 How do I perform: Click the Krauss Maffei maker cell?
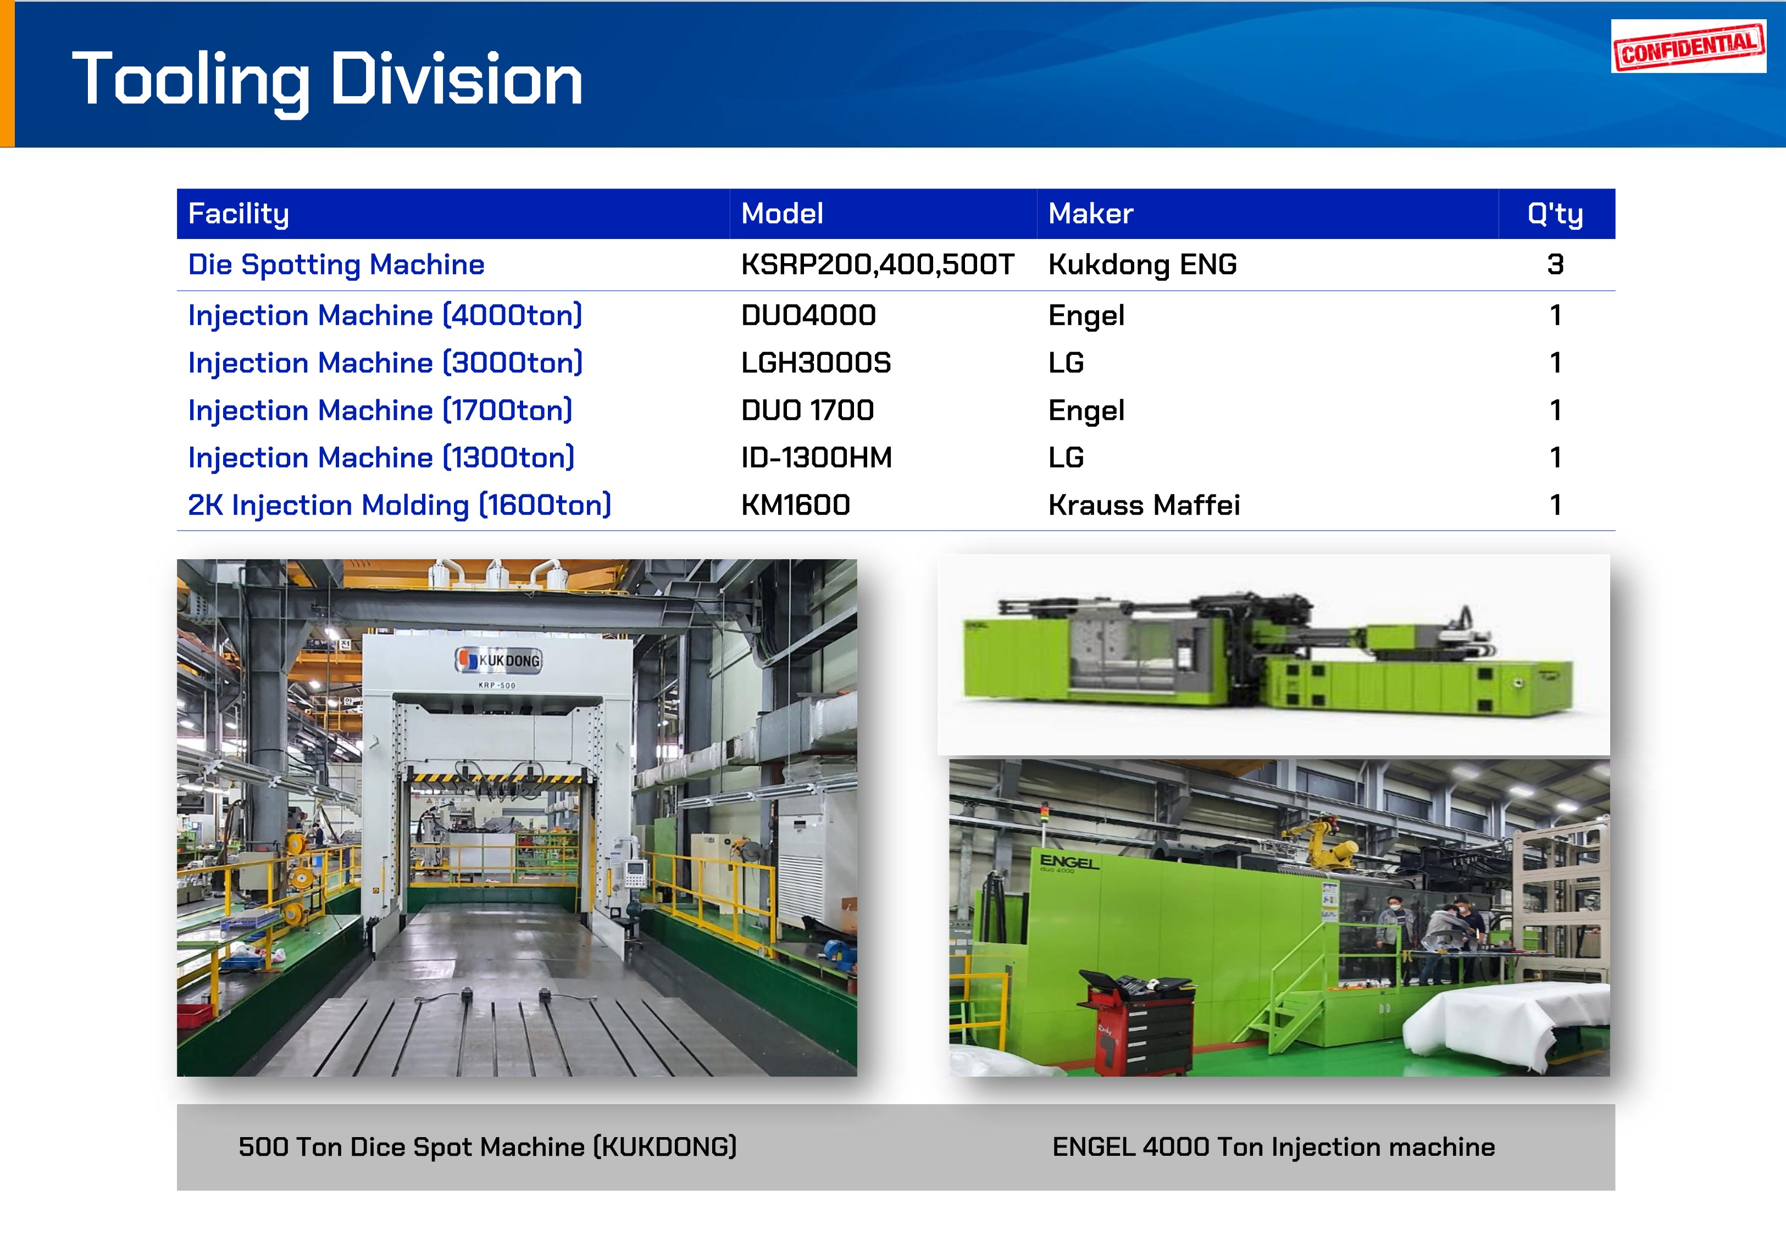[1143, 505]
